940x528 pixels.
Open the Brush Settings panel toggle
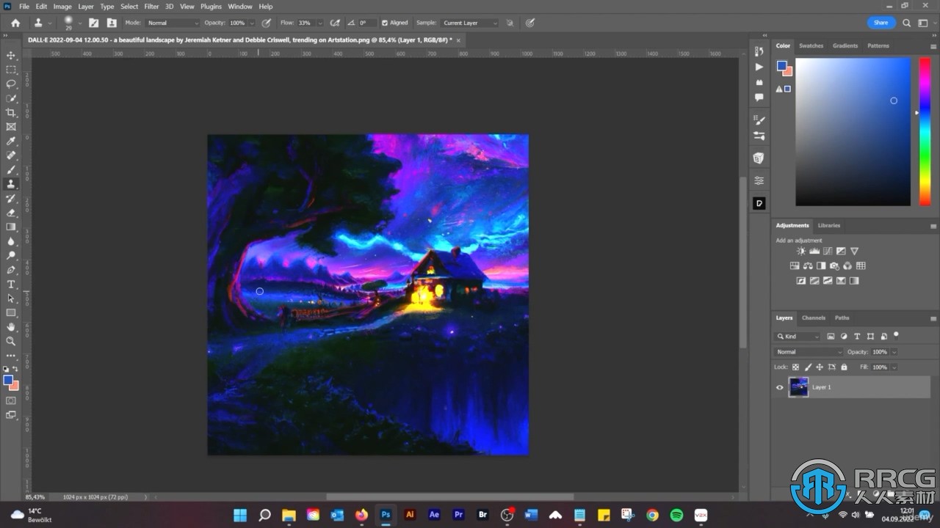pyautogui.click(x=94, y=23)
